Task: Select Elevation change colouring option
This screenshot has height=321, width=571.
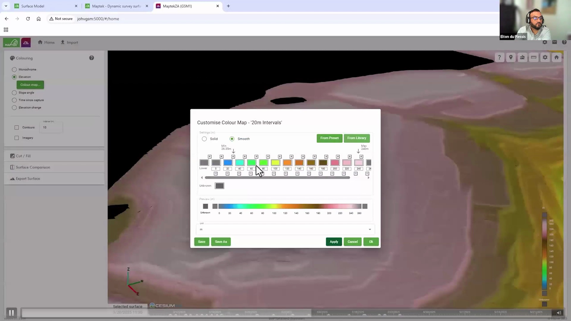Action: pos(14,108)
